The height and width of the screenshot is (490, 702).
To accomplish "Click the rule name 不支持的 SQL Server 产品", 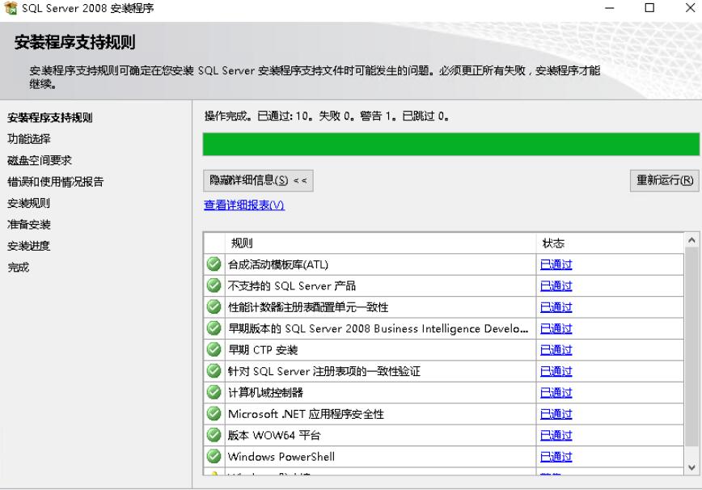I will click(292, 286).
